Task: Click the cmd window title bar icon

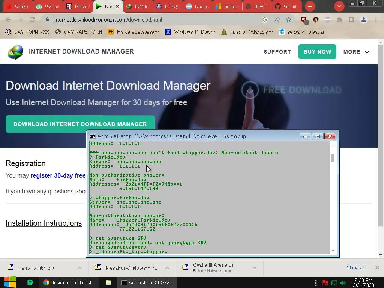Action: 93,136
